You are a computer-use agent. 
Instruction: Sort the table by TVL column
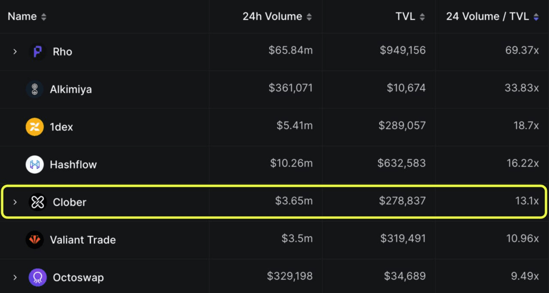click(422, 17)
